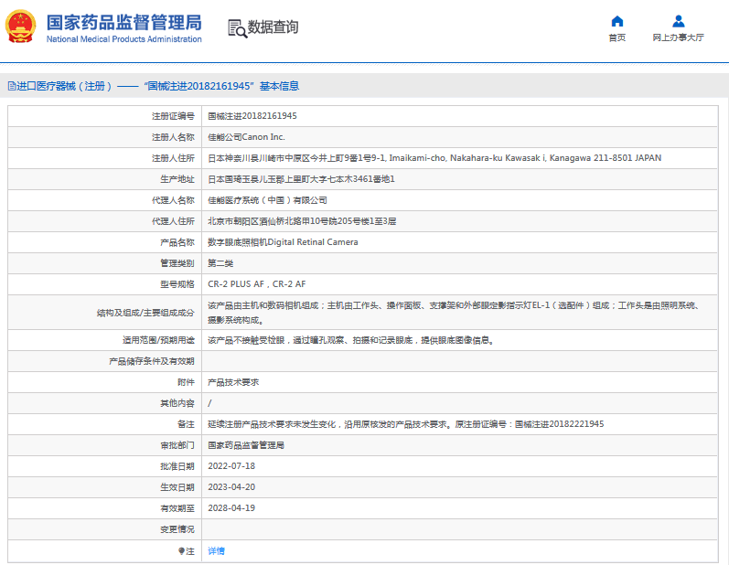Click the 网上办事大厅 label
This screenshot has height=565, width=729.
pyautogui.click(x=679, y=37)
